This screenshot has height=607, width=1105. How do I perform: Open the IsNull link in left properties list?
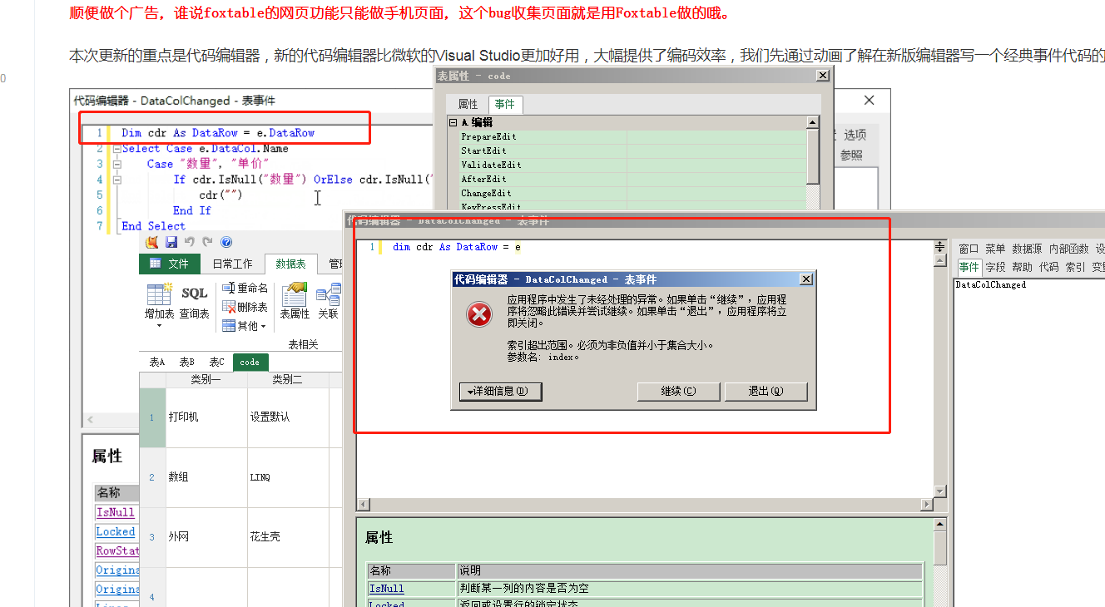115,512
